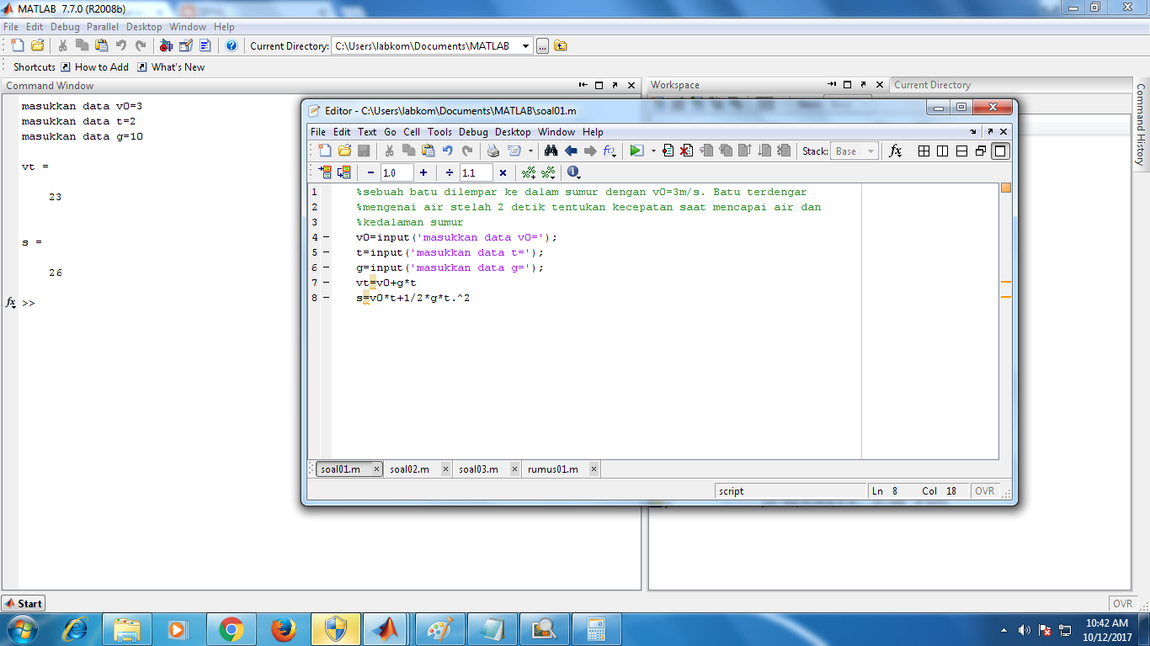1150x646 pixels.
Task: Click the plus increment button beside 1.0
Action: (423, 172)
